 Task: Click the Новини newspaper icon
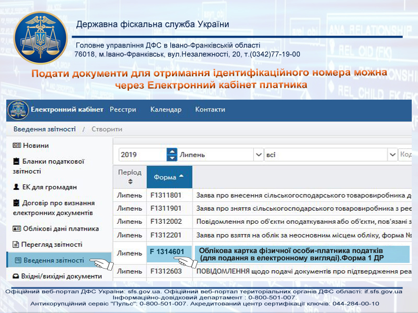coord(17,146)
